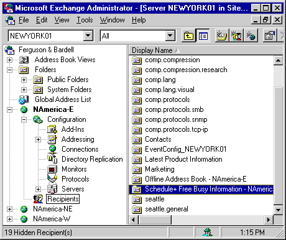Click the Public Folders folder icon
This screenshot has height=240, width=286.
tap(38, 80)
